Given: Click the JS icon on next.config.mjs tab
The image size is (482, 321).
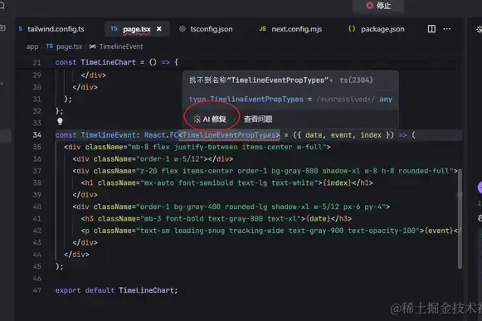Looking at the screenshot, I should point(262,29).
